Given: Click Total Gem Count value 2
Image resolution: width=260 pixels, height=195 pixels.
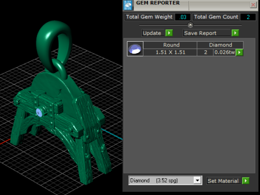Looking at the screenshot, I should point(248,17).
